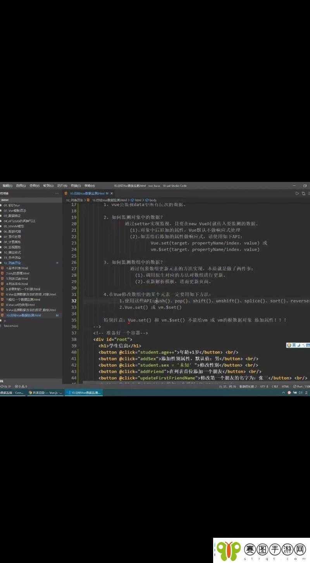Open file 6.Vue监测数据改变的原理_对象.html
This screenshot has height=563, width=310.
coord(31,294)
